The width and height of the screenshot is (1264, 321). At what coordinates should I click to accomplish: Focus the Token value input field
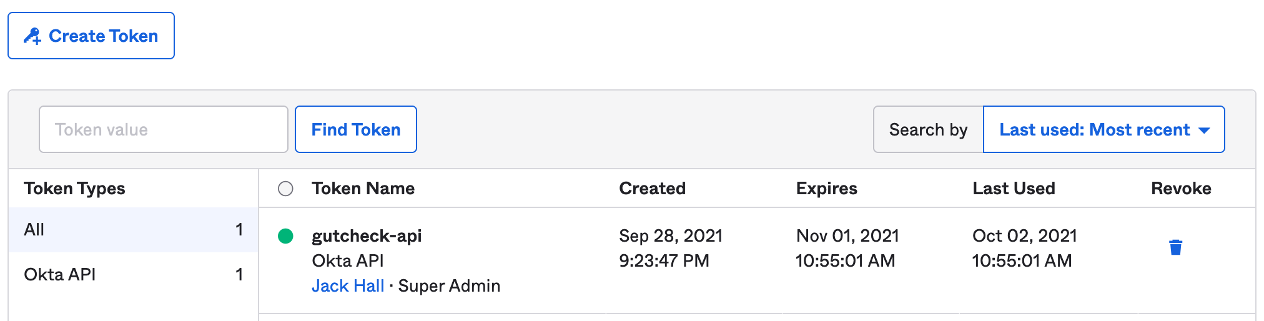point(164,129)
